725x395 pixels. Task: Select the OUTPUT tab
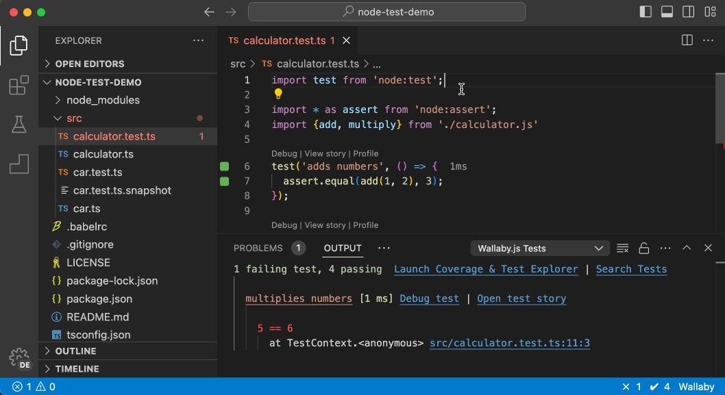[x=343, y=248]
